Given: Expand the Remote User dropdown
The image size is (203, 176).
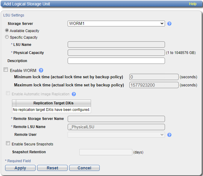Looking at the screenshot, I should pyautogui.click(x=116, y=135).
